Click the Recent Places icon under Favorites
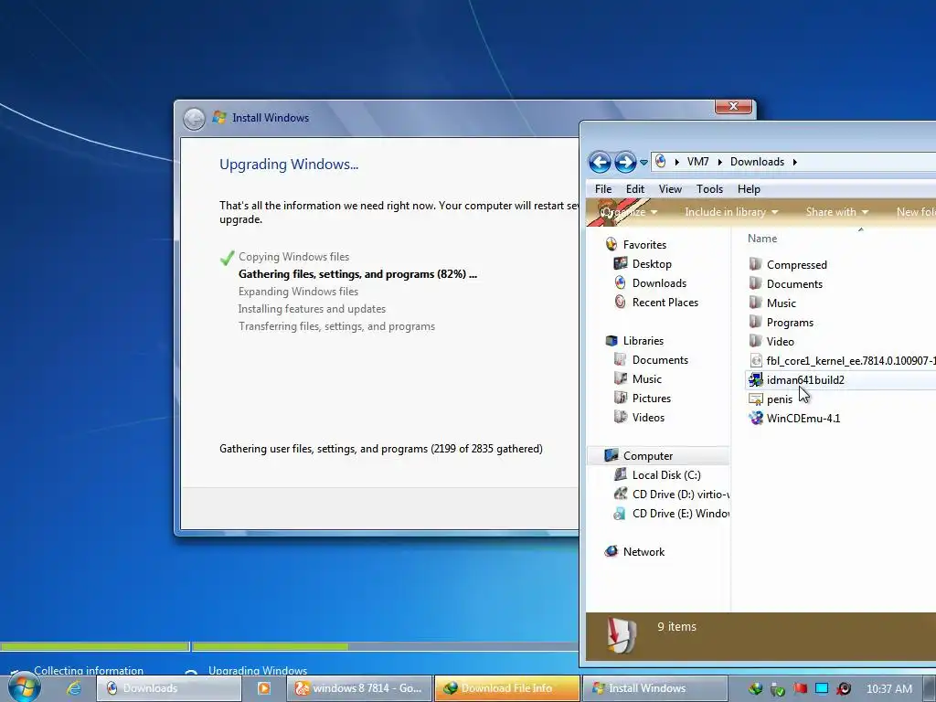Screen dimensions: 936x702 tap(621, 302)
